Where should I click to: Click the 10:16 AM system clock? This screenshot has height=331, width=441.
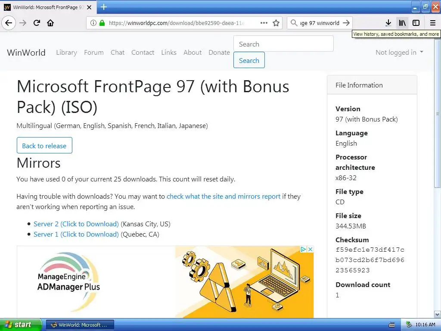tap(425, 325)
